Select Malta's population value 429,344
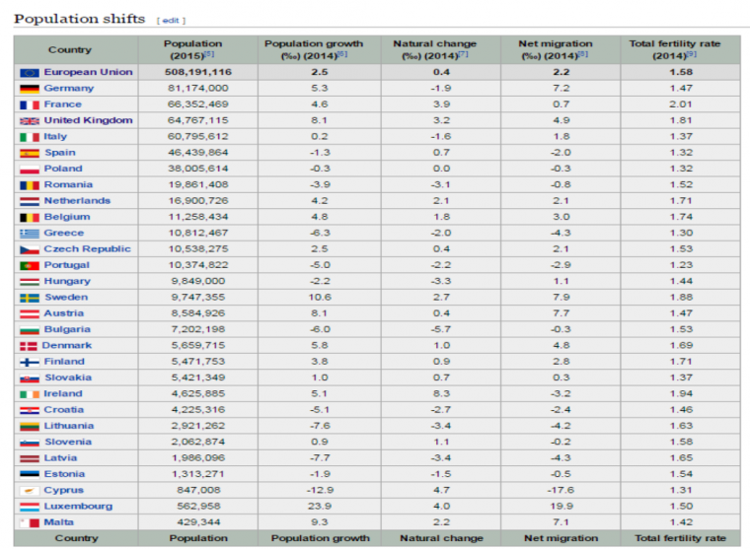The height and width of the screenshot is (549, 750). click(x=198, y=522)
